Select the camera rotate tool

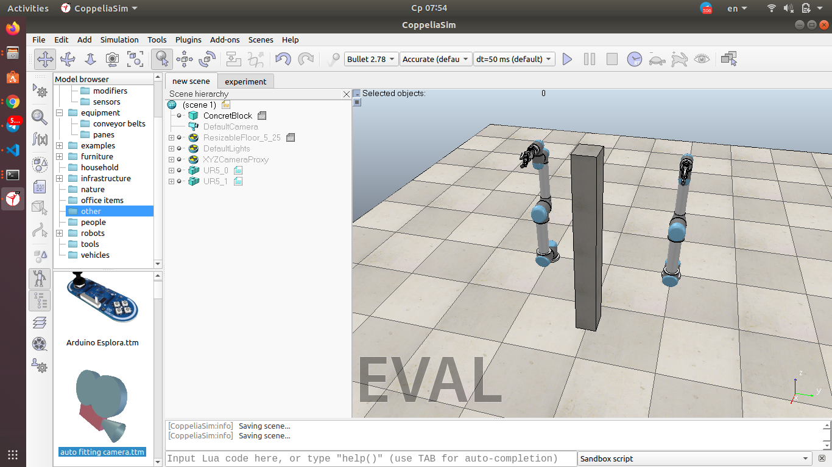[68, 59]
